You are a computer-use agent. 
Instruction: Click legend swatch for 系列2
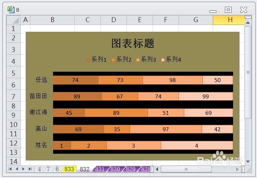[x=113, y=60]
